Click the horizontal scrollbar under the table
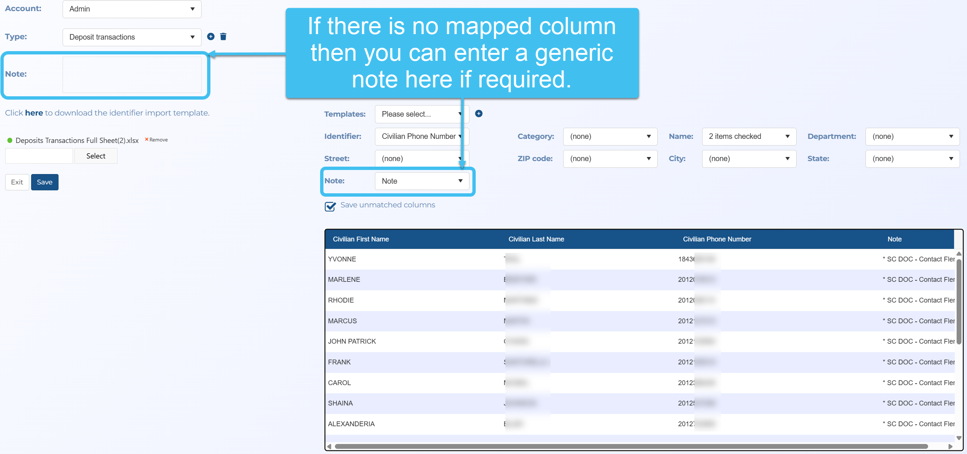Image resolution: width=967 pixels, height=454 pixels. point(631,446)
